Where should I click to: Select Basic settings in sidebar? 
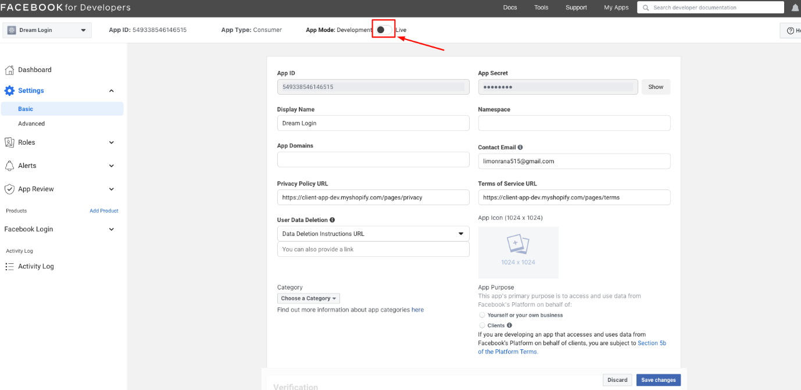[x=62, y=109]
